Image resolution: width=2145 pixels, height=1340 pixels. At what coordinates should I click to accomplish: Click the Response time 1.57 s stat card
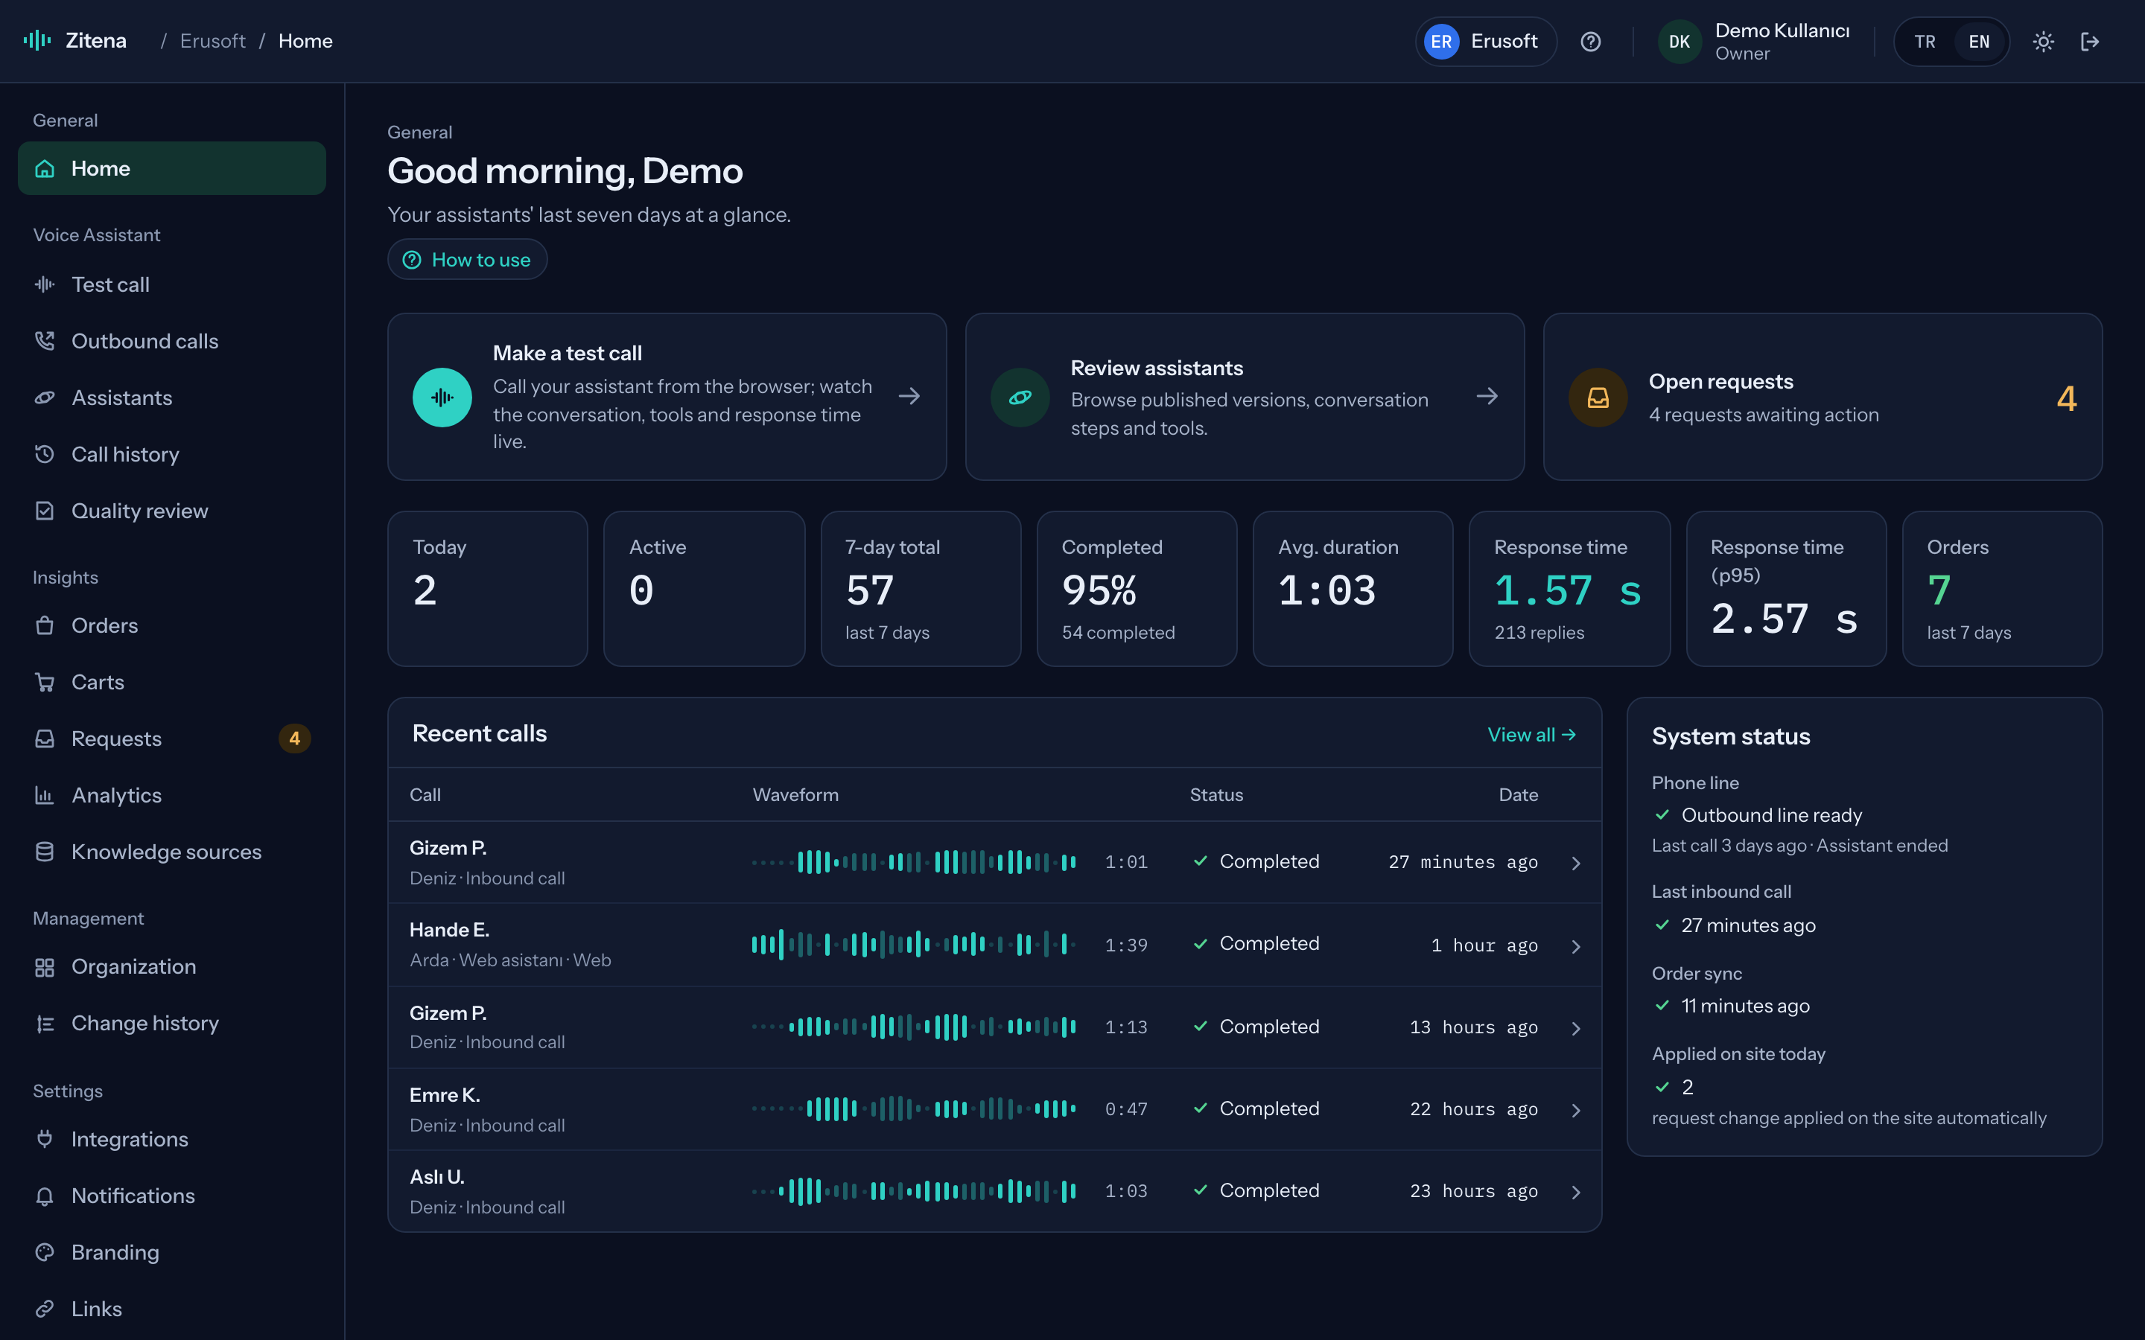coord(1569,588)
